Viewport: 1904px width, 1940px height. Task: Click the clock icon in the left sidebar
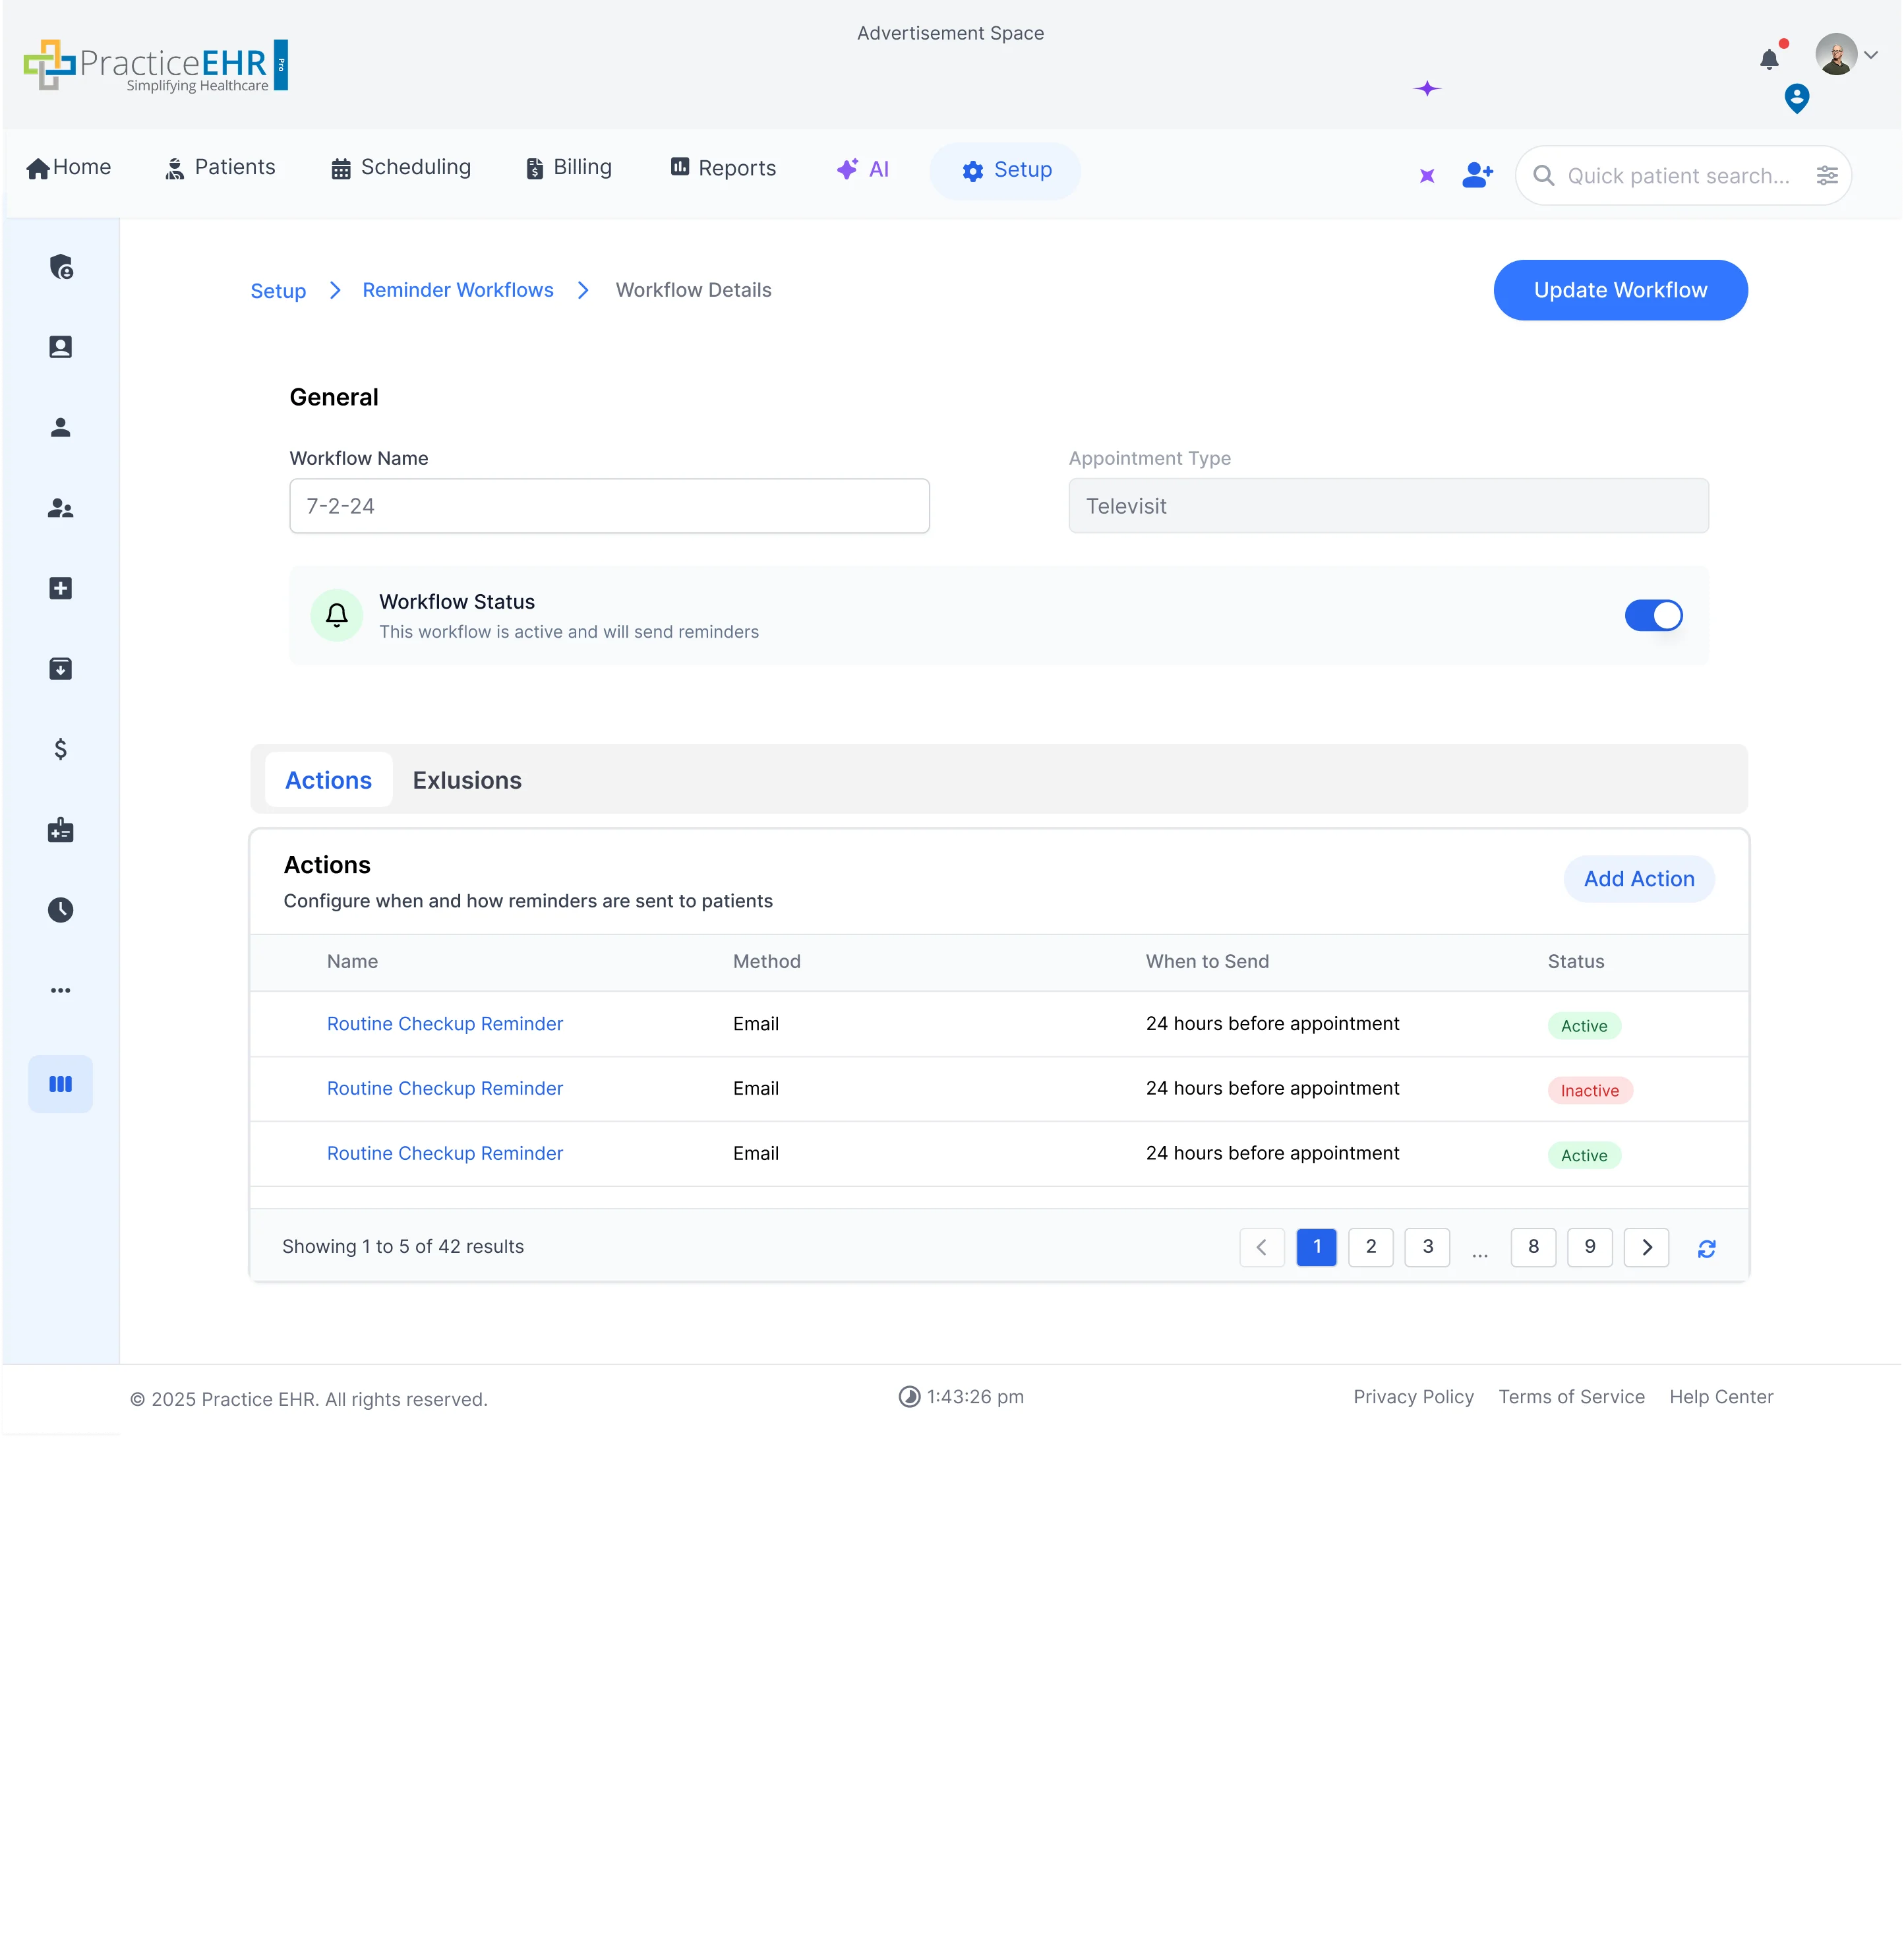click(61, 910)
